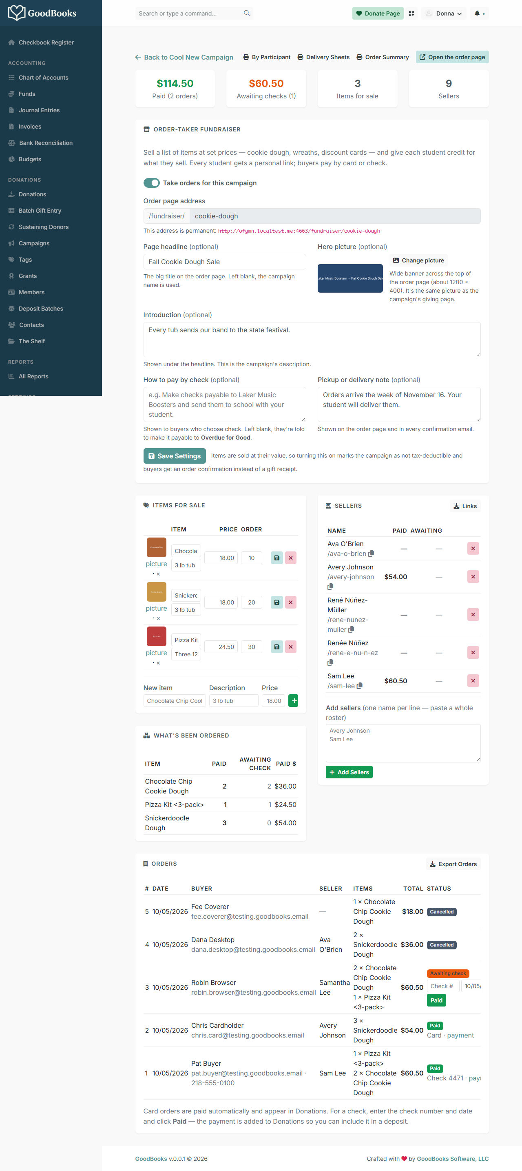Click the How to pay by check field
This screenshot has height=1171, width=522.
click(224, 404)
